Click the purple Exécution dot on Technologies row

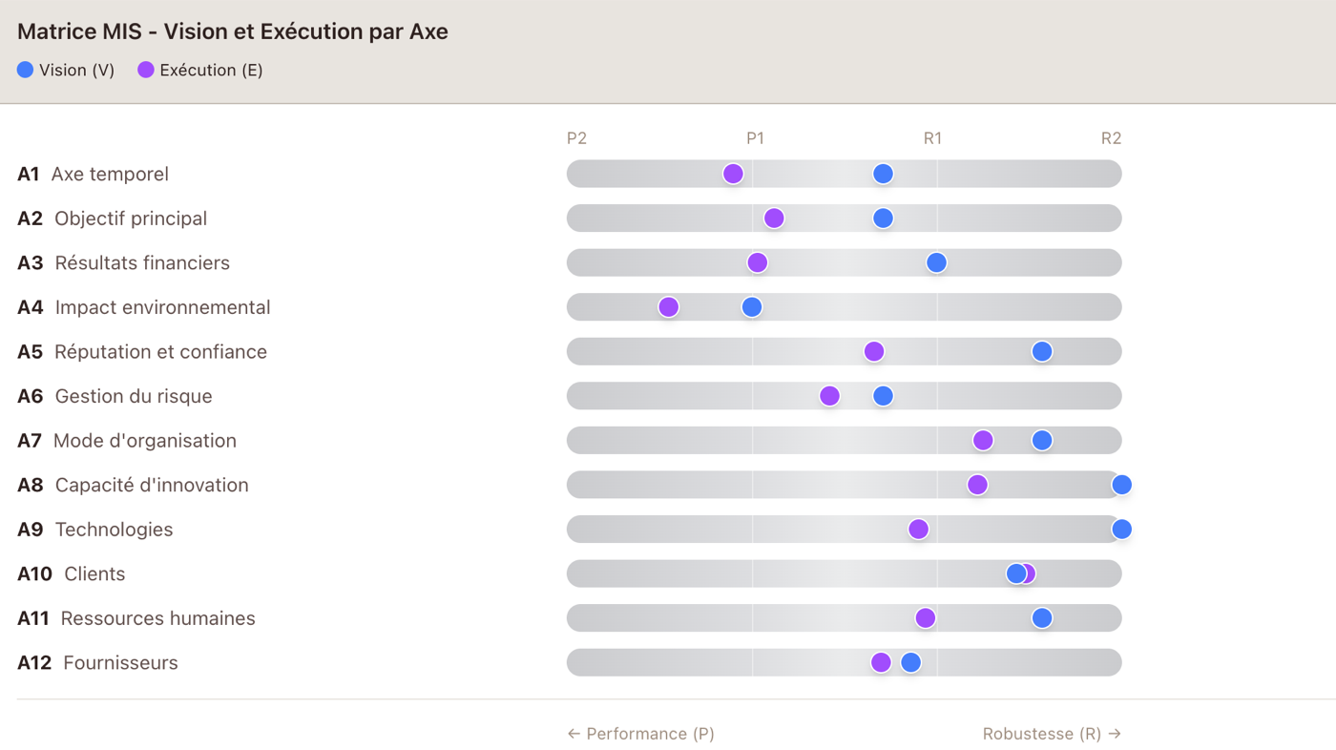918,530
